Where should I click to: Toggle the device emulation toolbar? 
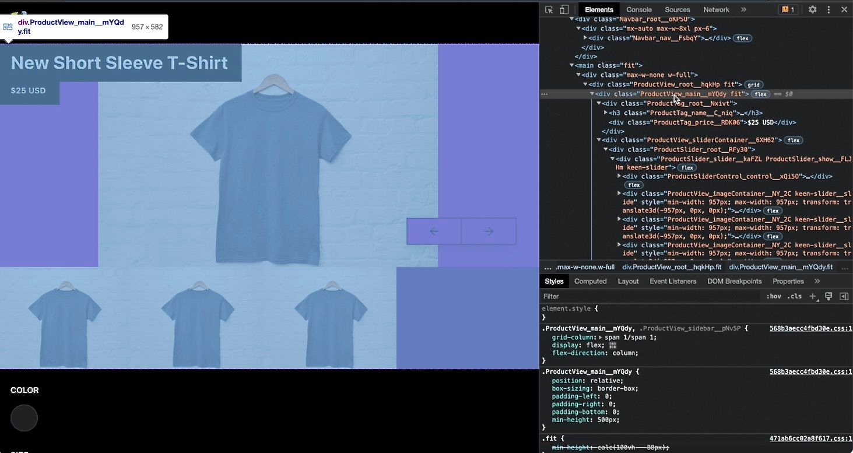tap(563, 9)
